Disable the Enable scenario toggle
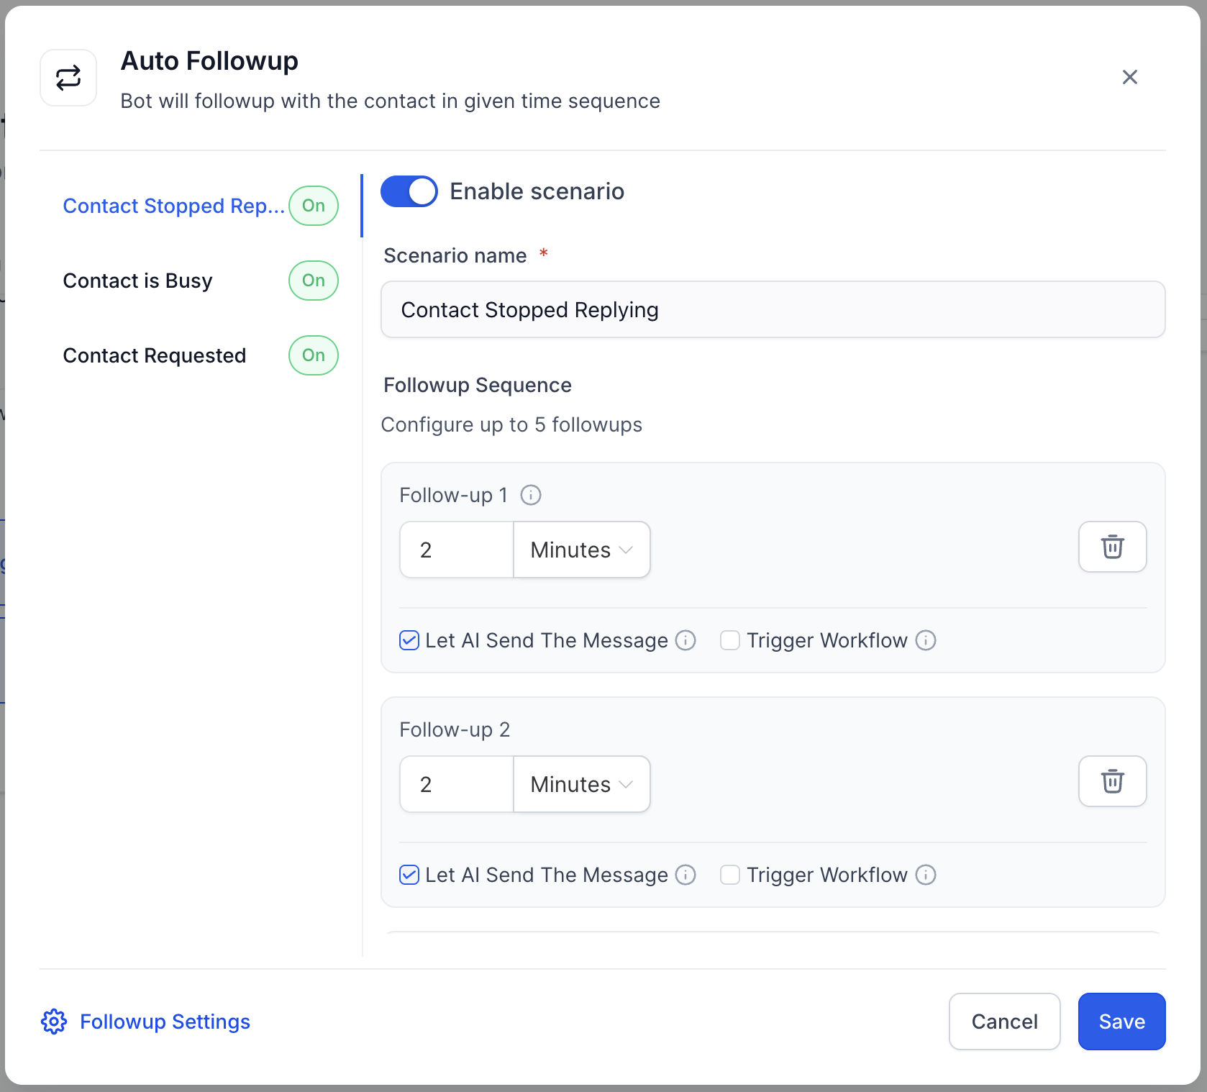1207x1092 pixels. pos(409,191)
